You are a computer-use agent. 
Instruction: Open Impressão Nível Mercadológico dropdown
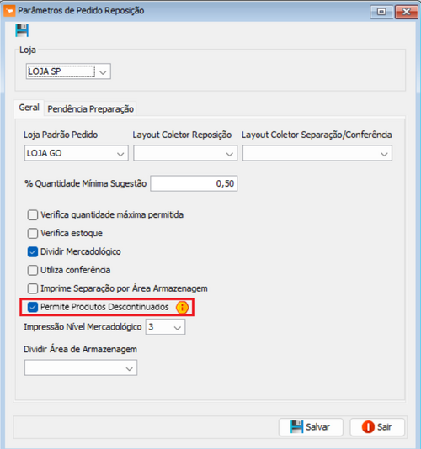click(x=166, y=327)
